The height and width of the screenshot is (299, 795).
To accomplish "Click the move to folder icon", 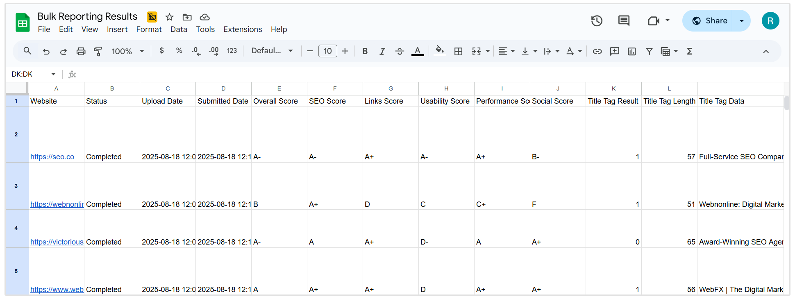I will point(187,17).
